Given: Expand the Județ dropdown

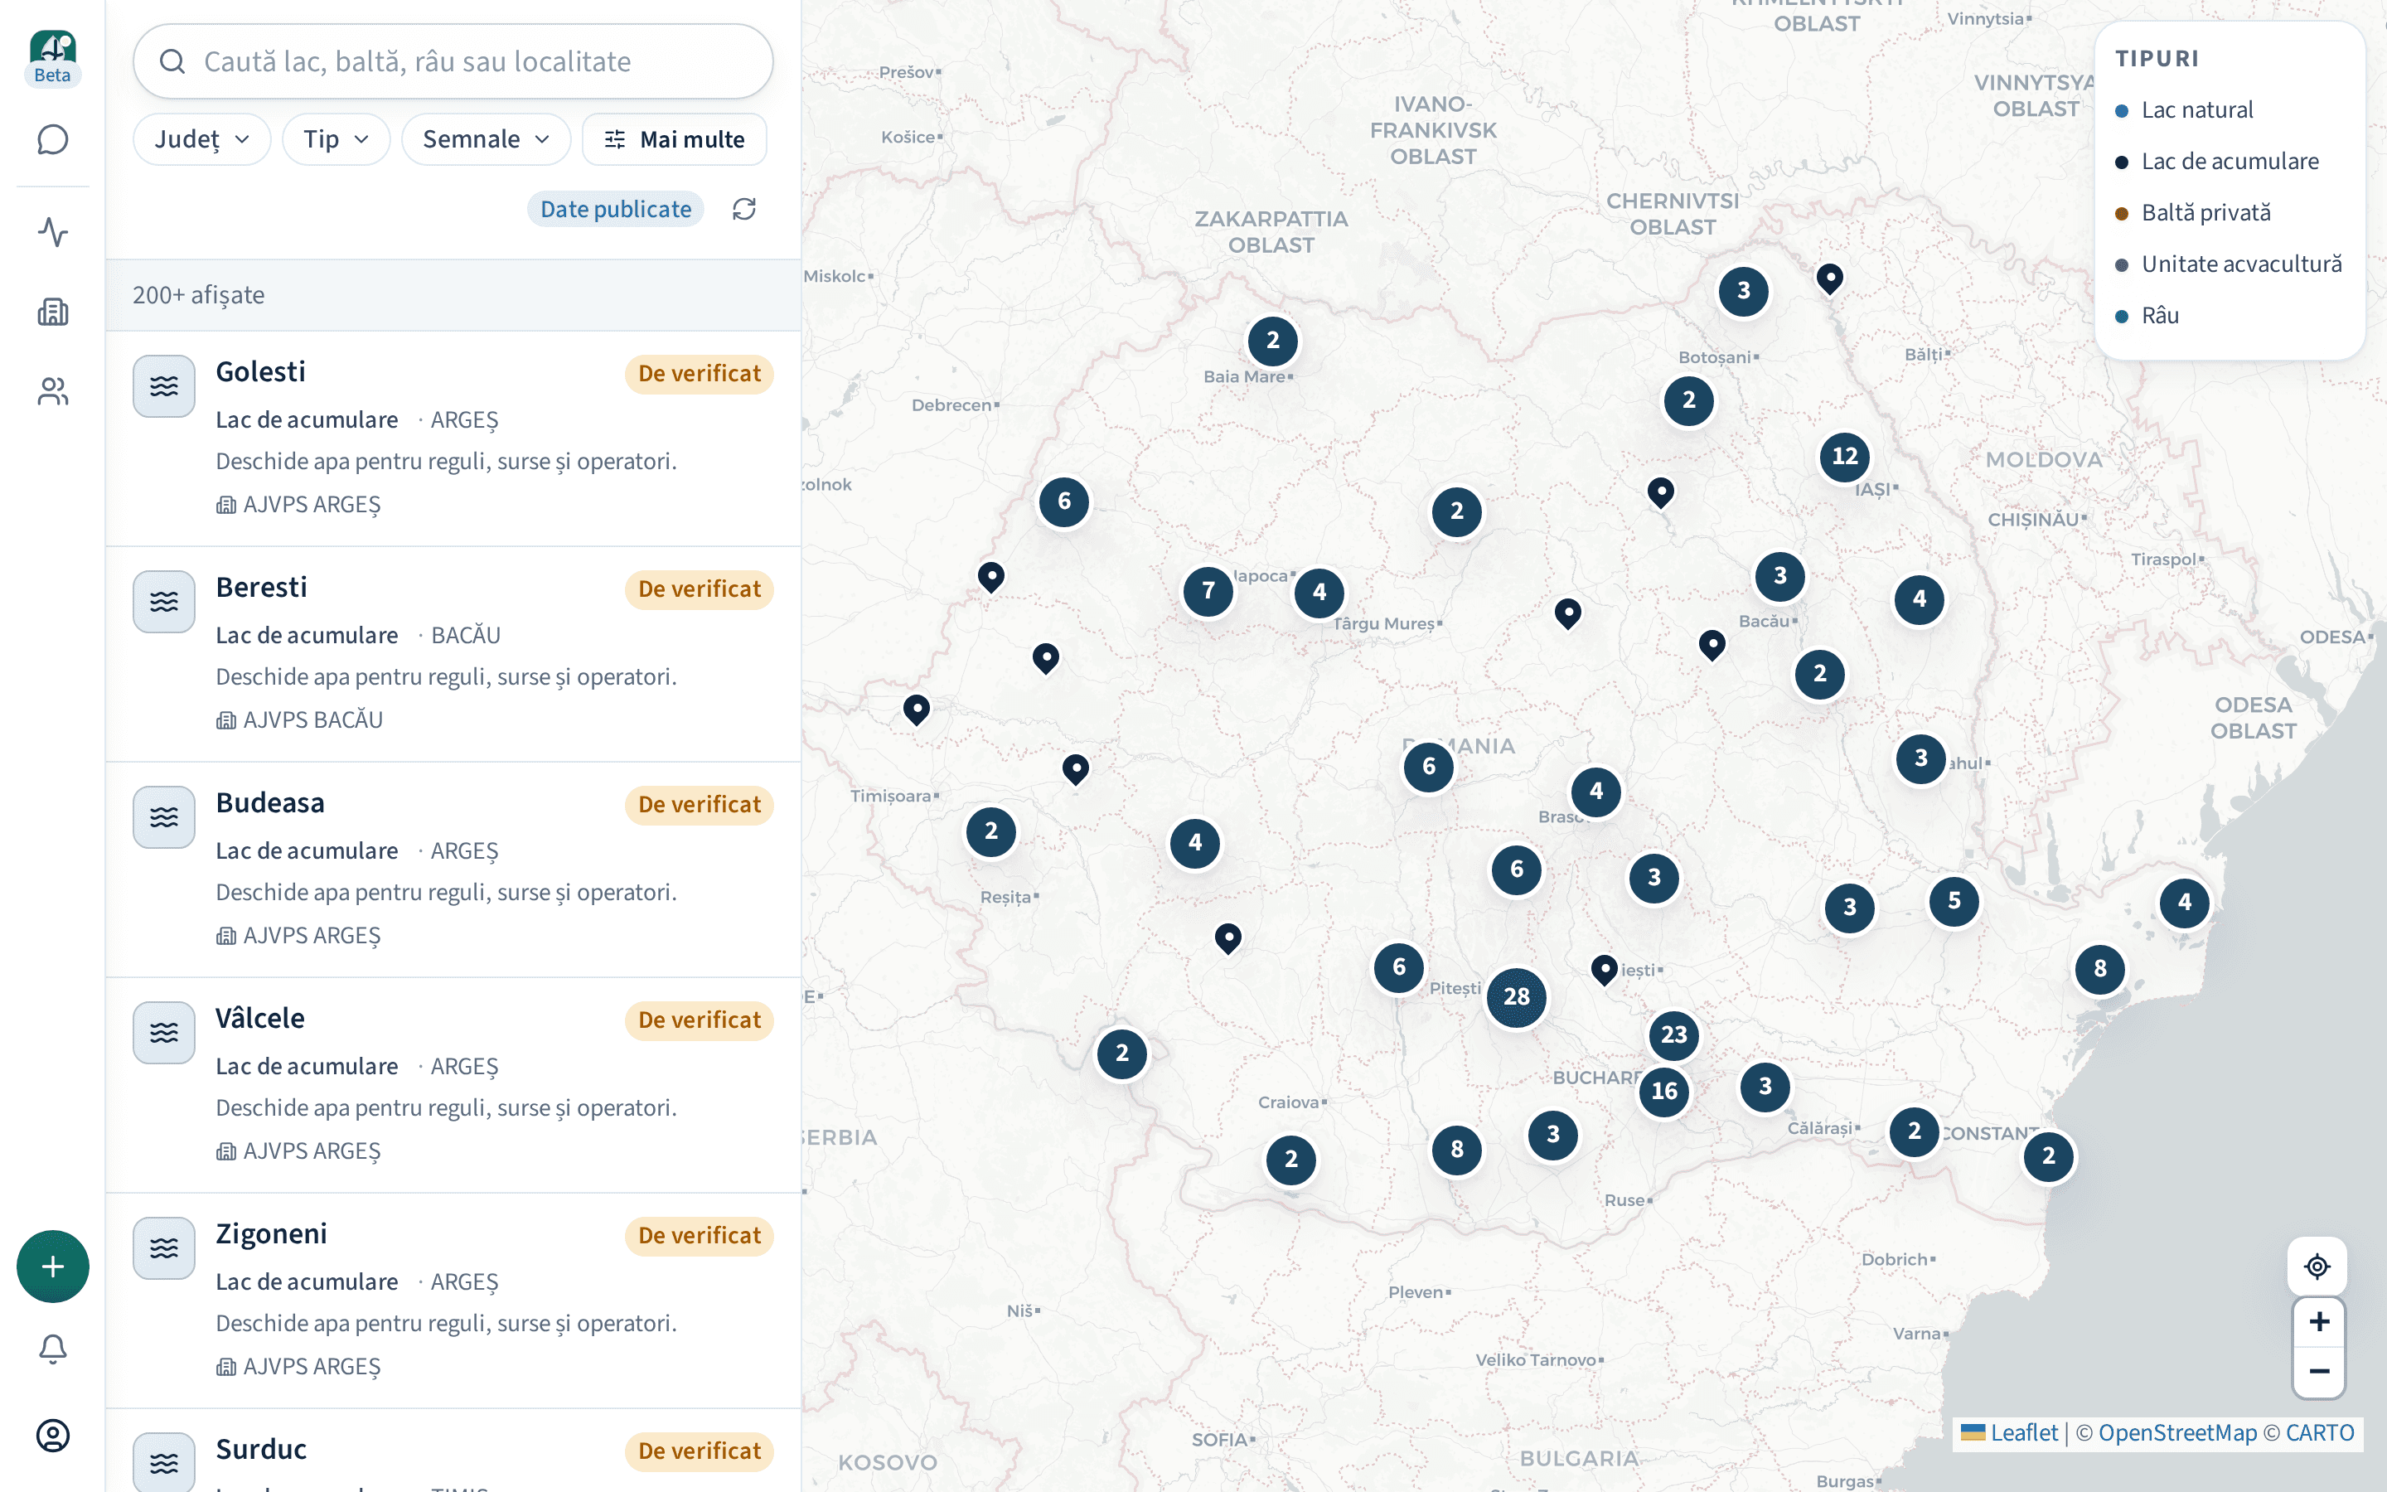Looking at the screenshot, I should [x=201, y=139].
